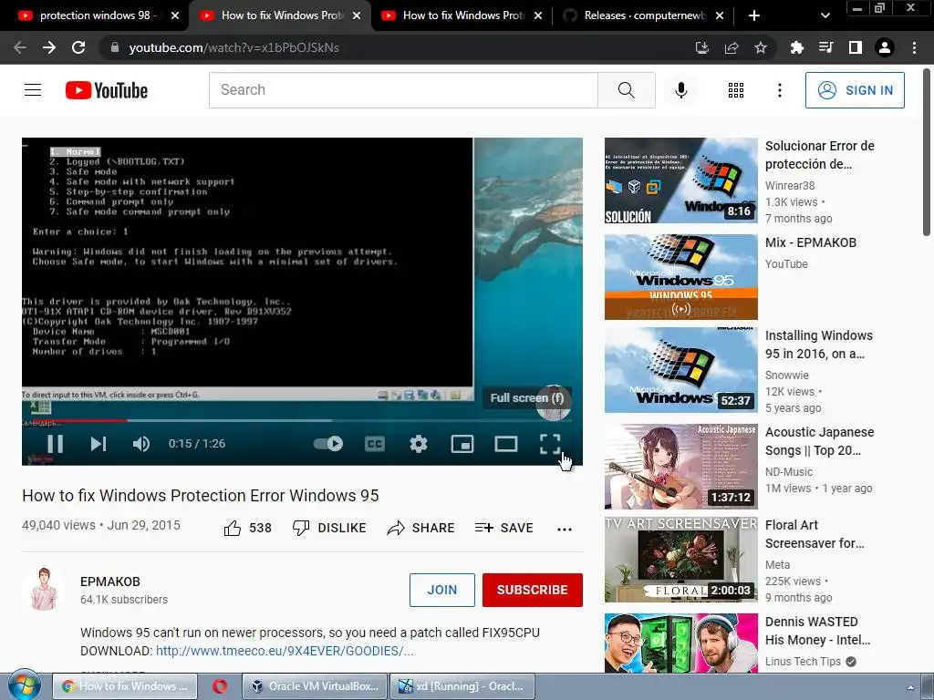Click the SIGN IN button
This screenshot has width=934, height=700.
[855, 90]
